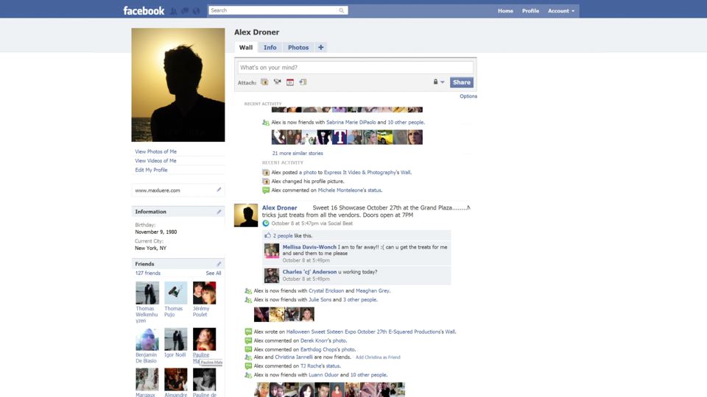Open Profile in the top bar
This screenshot has width=707, height=397.
[530, 11]
